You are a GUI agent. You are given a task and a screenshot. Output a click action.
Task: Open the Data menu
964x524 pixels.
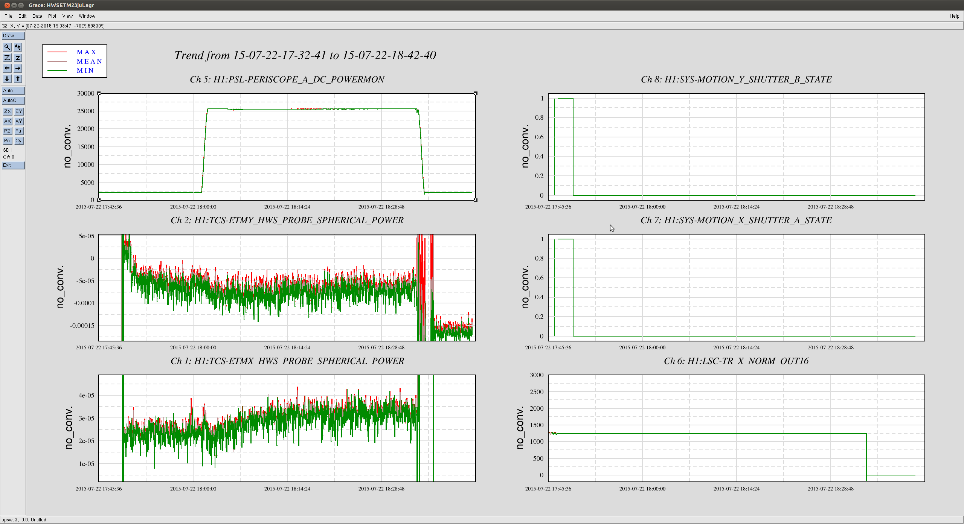[37, 16]
